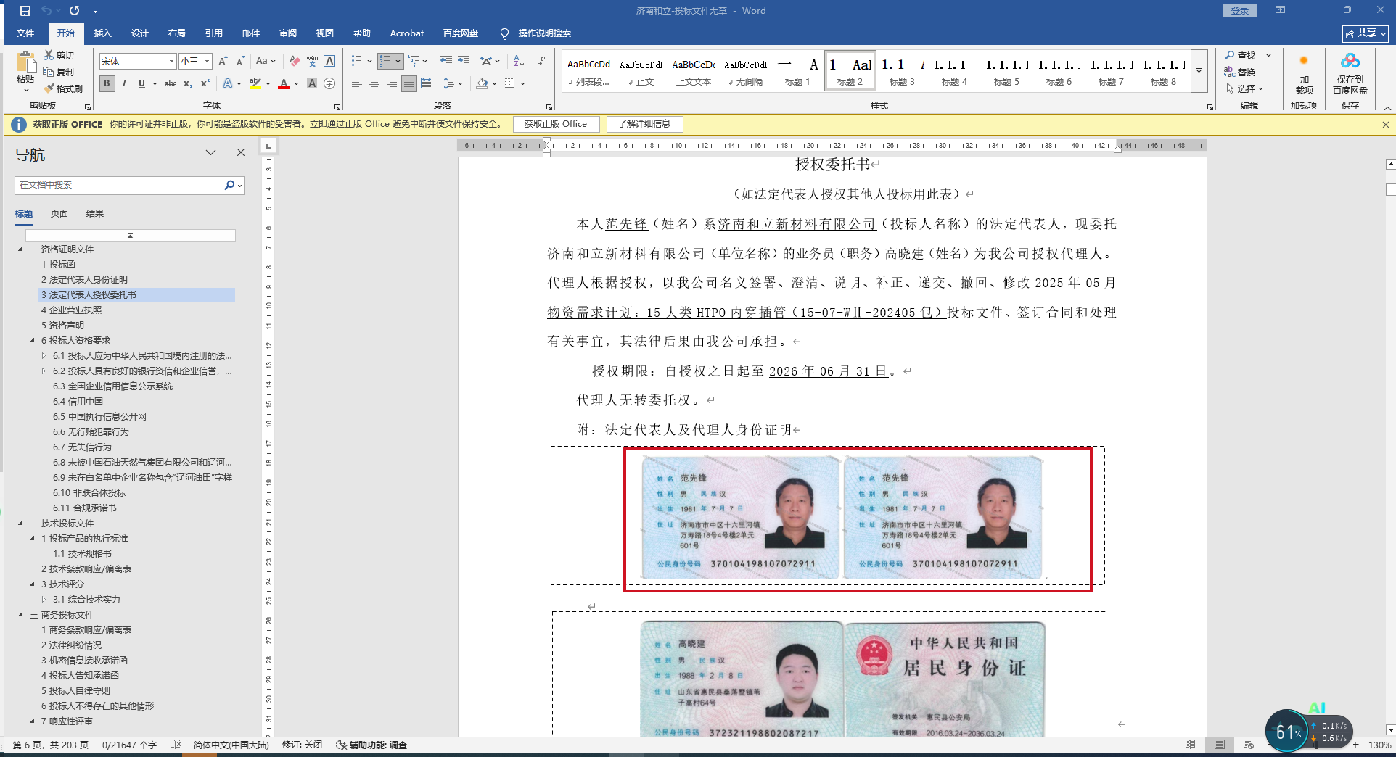Image resolution: width=1396 pixels, height=757 pixels.
Task: Open the 替换 replace tool
Action: tap(1241, 72)
